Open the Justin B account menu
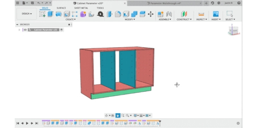This screenshot has height=128, width=257. click(228, 3)
